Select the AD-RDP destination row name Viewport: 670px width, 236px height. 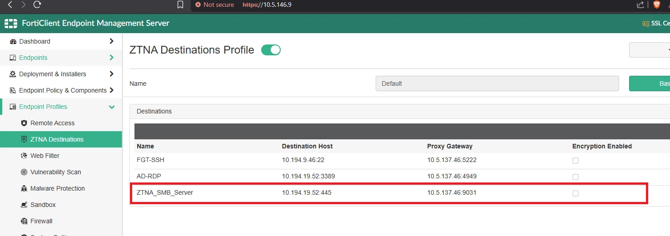[x=148, y=176]
